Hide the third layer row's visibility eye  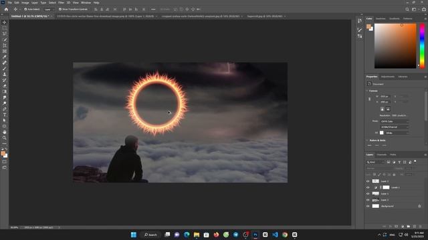[x=368, y=194]
